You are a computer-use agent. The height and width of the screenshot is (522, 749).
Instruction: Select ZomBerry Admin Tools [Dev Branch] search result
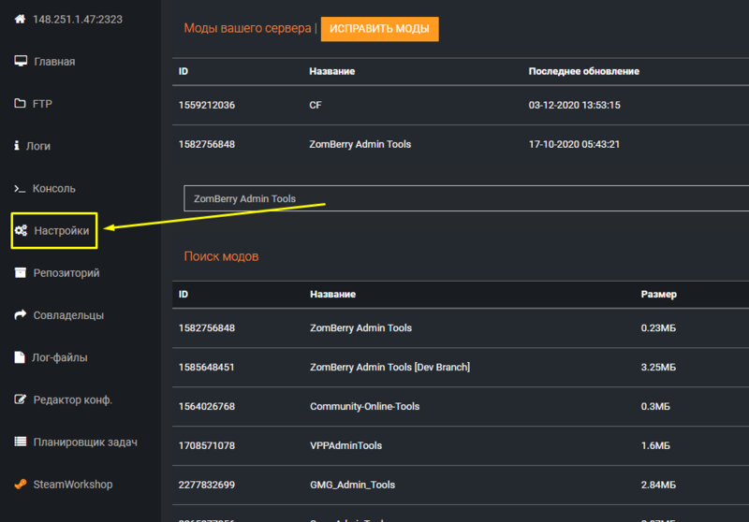click(x=389, y=368)
